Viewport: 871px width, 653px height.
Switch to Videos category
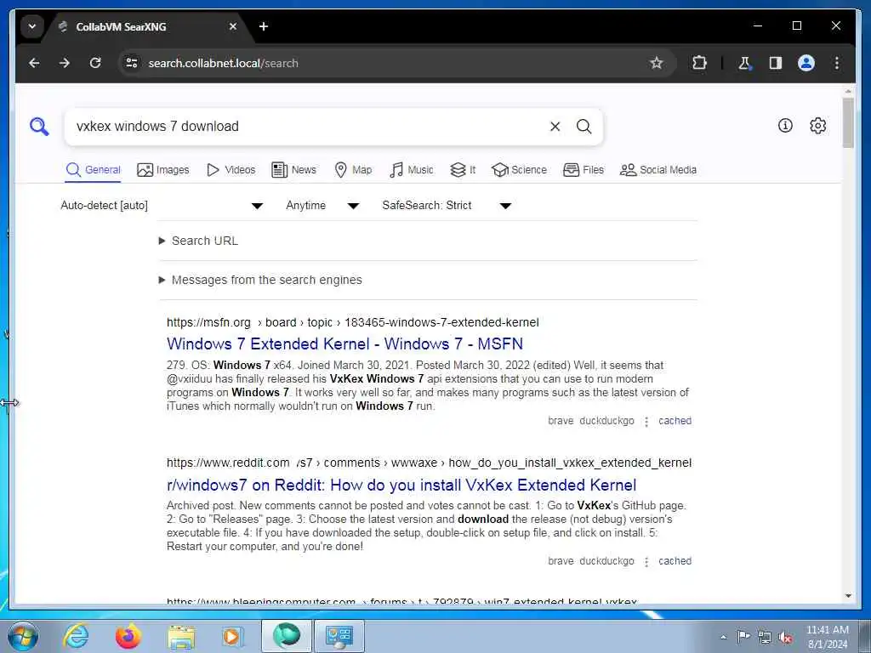(231, 170)
